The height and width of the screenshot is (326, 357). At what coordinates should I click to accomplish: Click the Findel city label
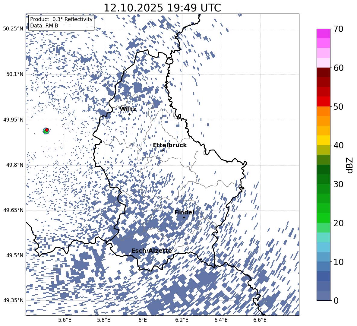point(184,212)
